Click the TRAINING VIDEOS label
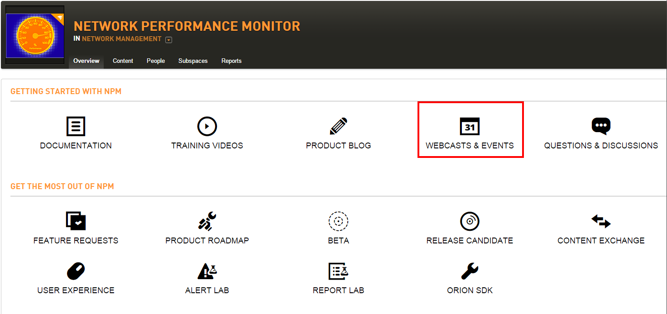This screenshot has height=314, width=667. pos(207,146)
